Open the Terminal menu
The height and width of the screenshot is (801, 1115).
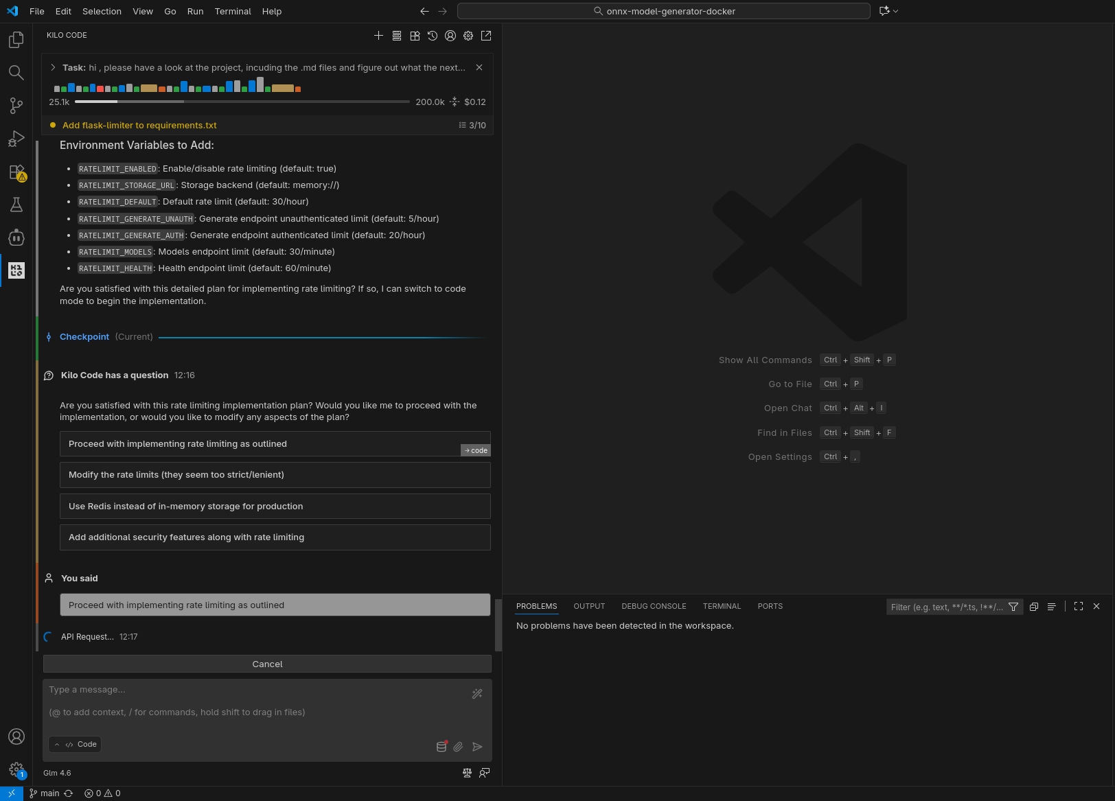233,11
